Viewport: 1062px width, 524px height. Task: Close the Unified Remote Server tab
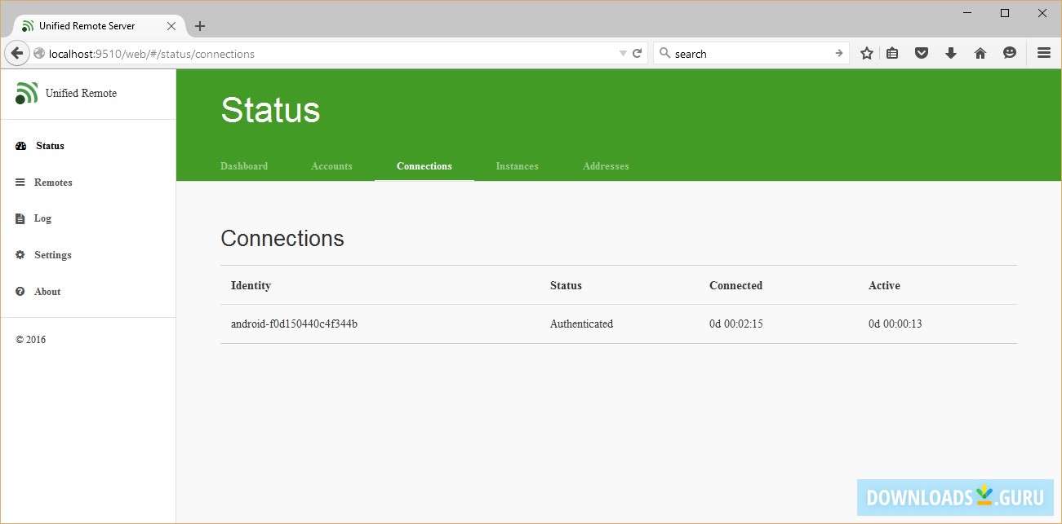point(171,26)
